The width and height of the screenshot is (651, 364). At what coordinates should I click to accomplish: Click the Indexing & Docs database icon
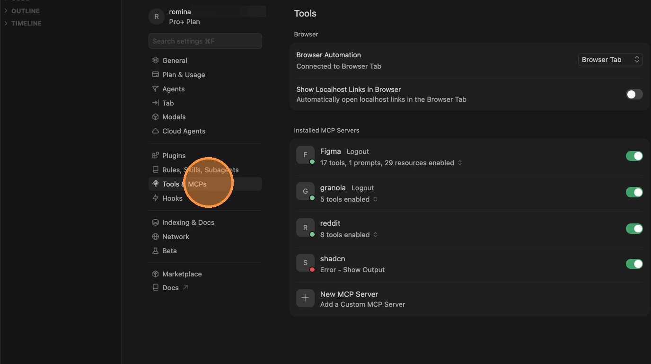coord(155,222)
